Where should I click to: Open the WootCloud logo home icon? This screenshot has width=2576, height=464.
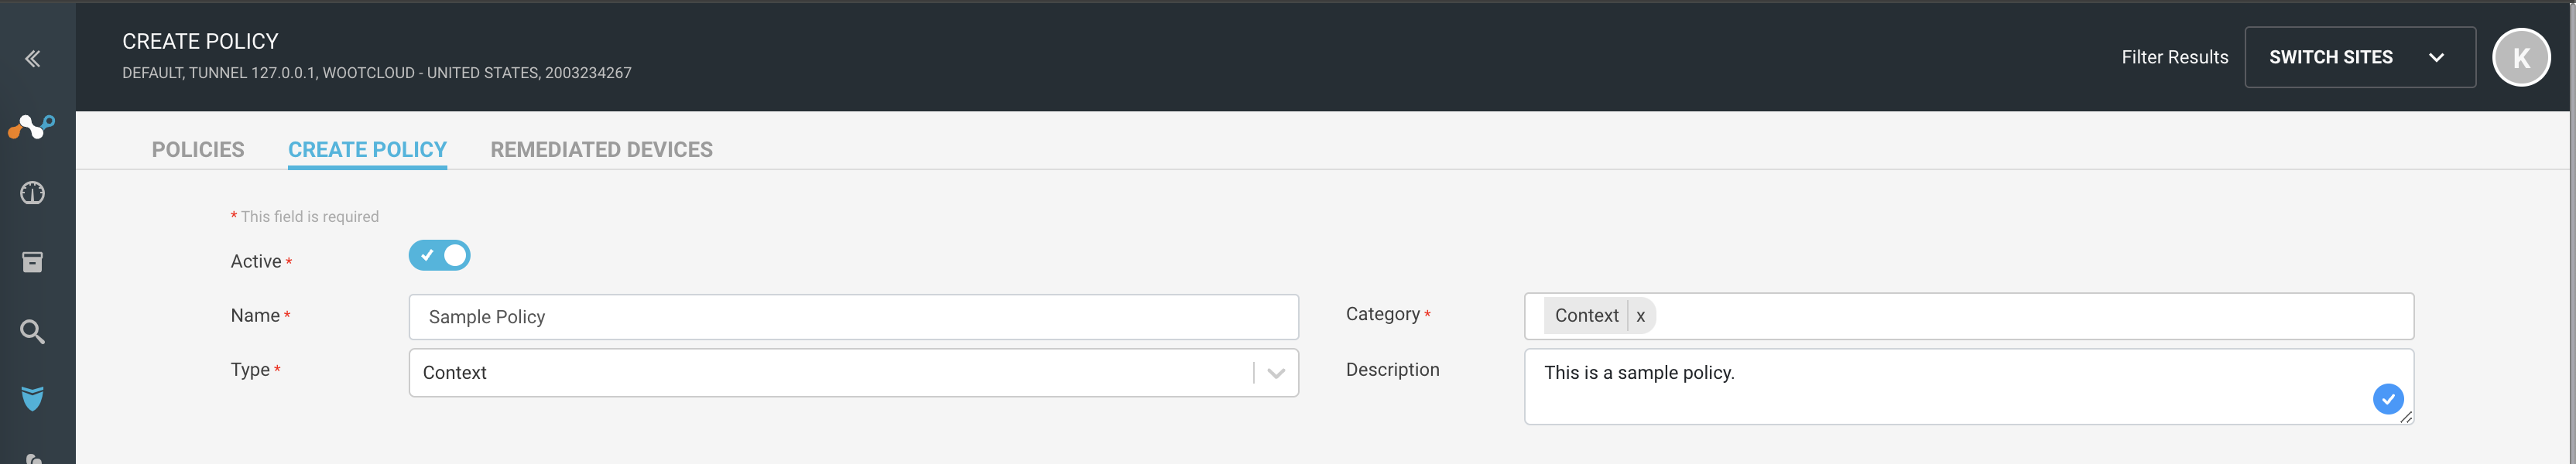coord(31,127)
